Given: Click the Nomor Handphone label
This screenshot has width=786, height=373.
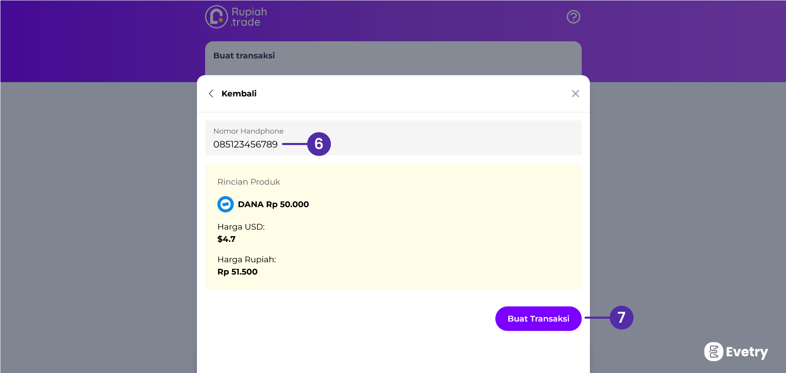Looking at the screenshot, I should (x=248, y=131).
